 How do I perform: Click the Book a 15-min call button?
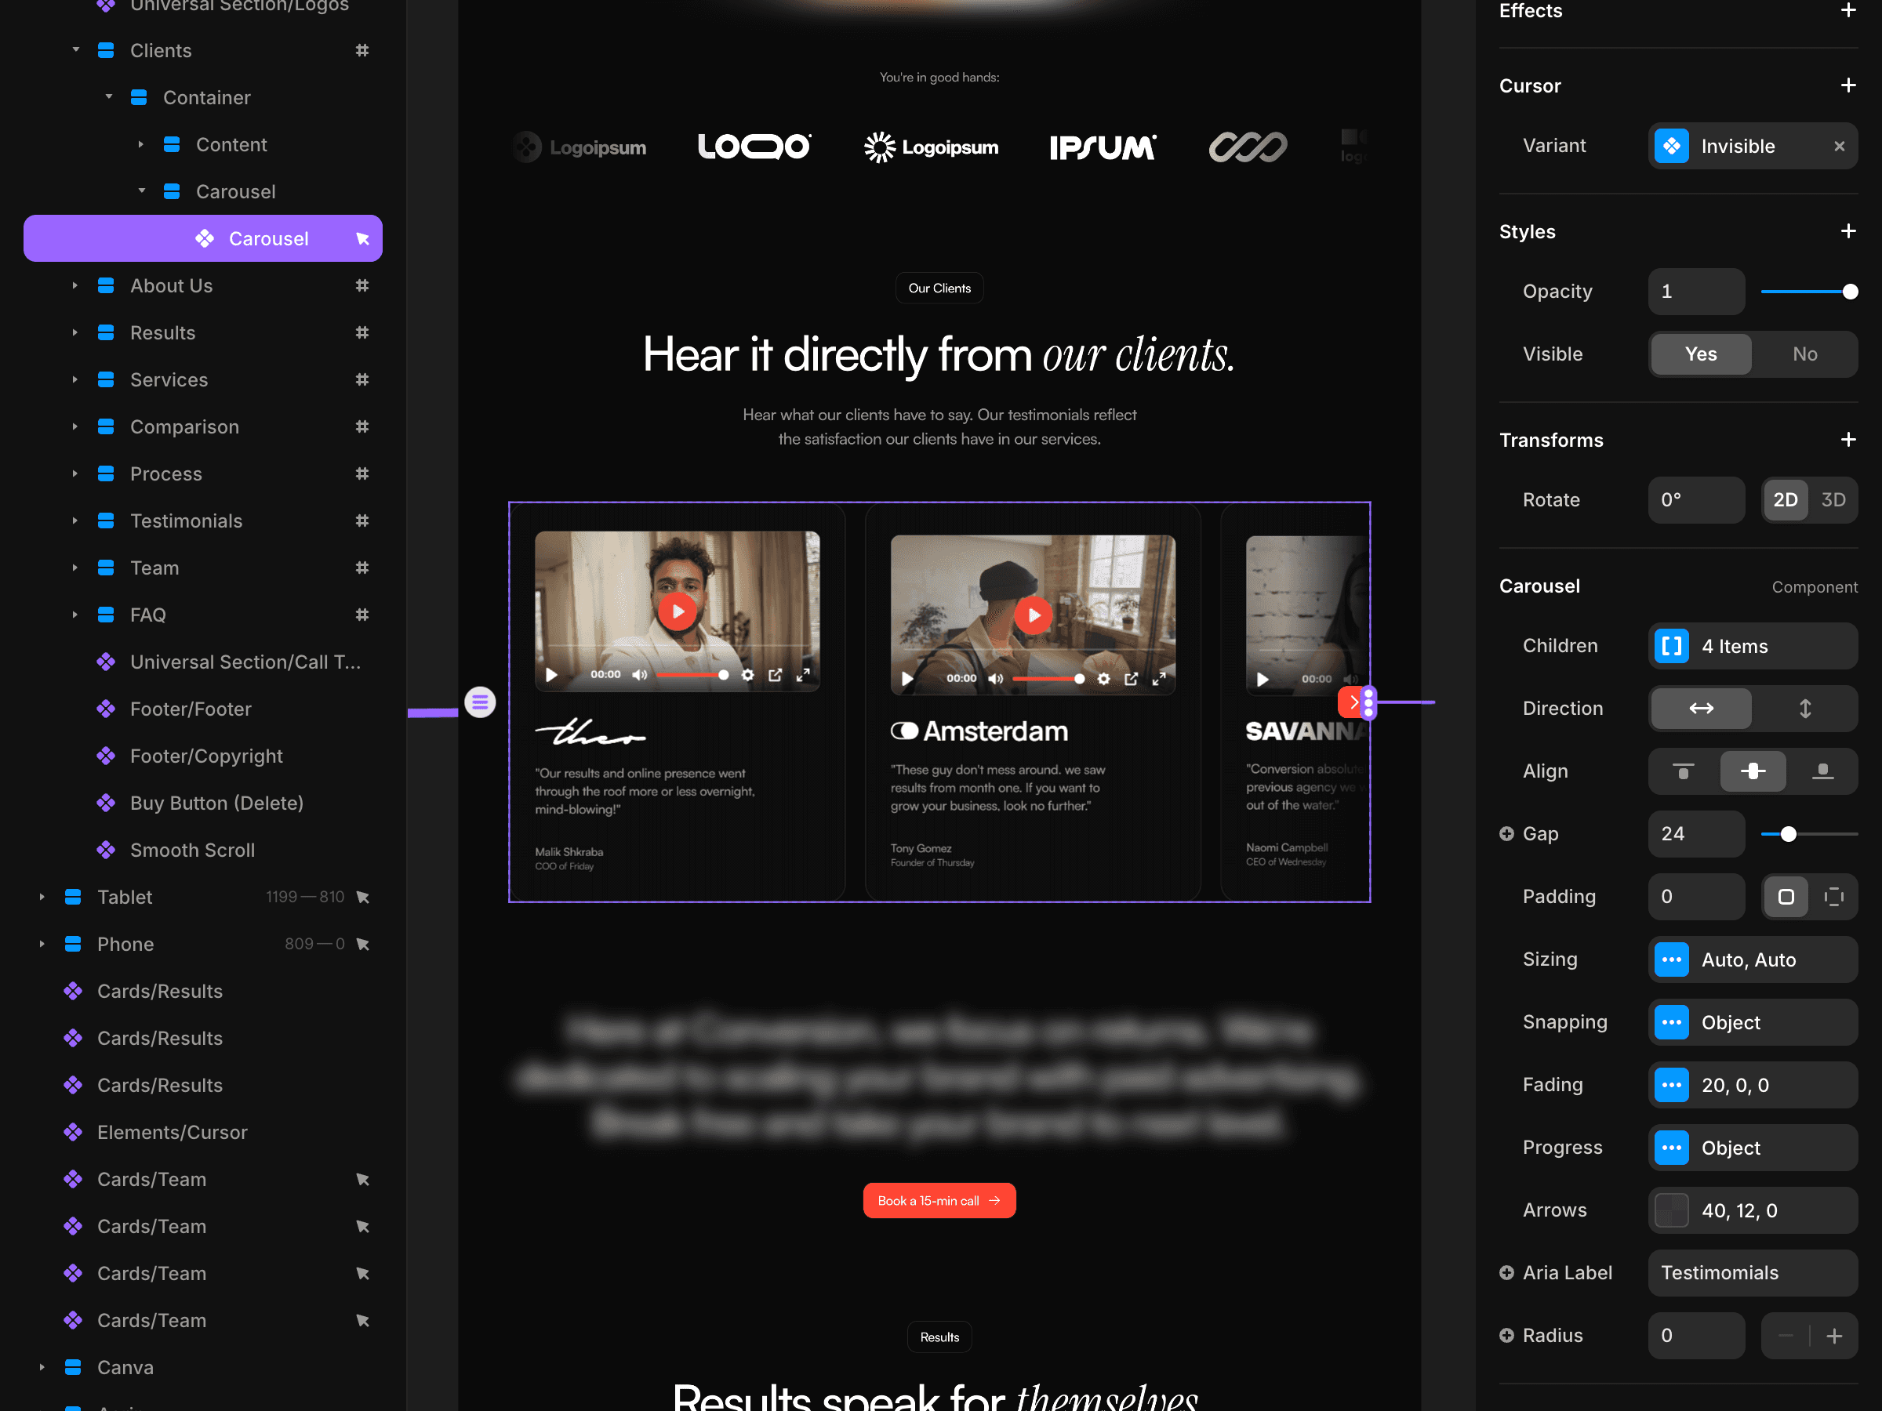point(939,1200)
